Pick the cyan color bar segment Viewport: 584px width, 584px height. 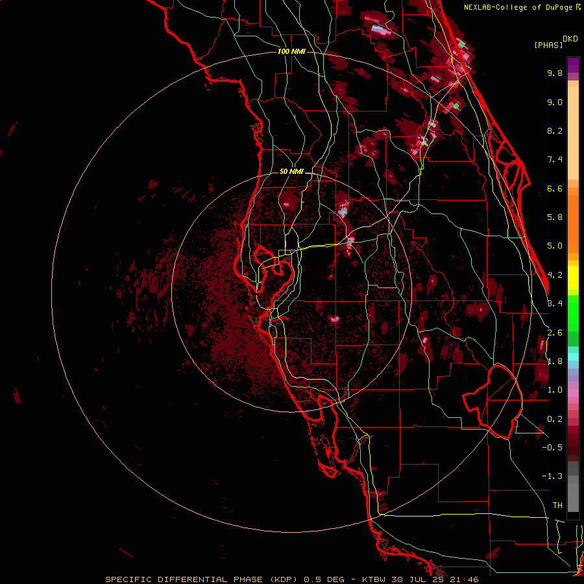573,357
